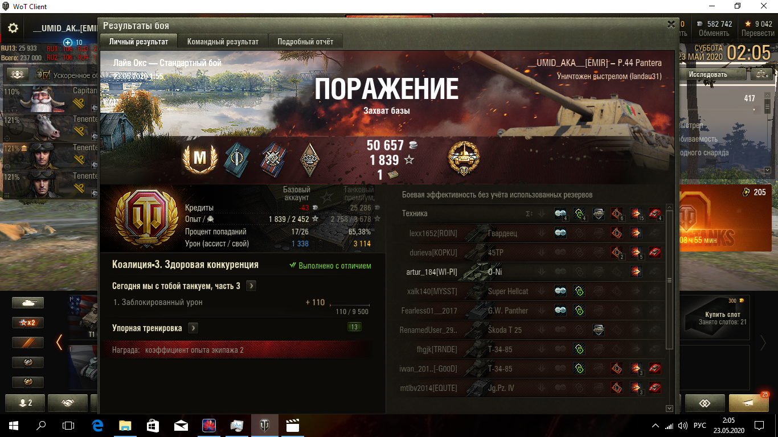This screenshot has width=778, height=437.
Task: Click the crossed-ribbon red and blue medal
Action: coord(272,159)
